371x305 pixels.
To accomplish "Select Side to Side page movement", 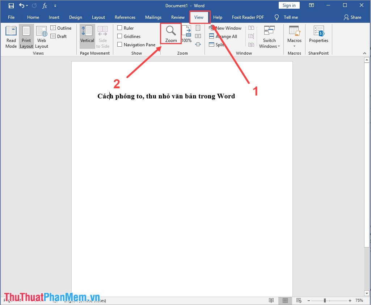I will 103,37.
